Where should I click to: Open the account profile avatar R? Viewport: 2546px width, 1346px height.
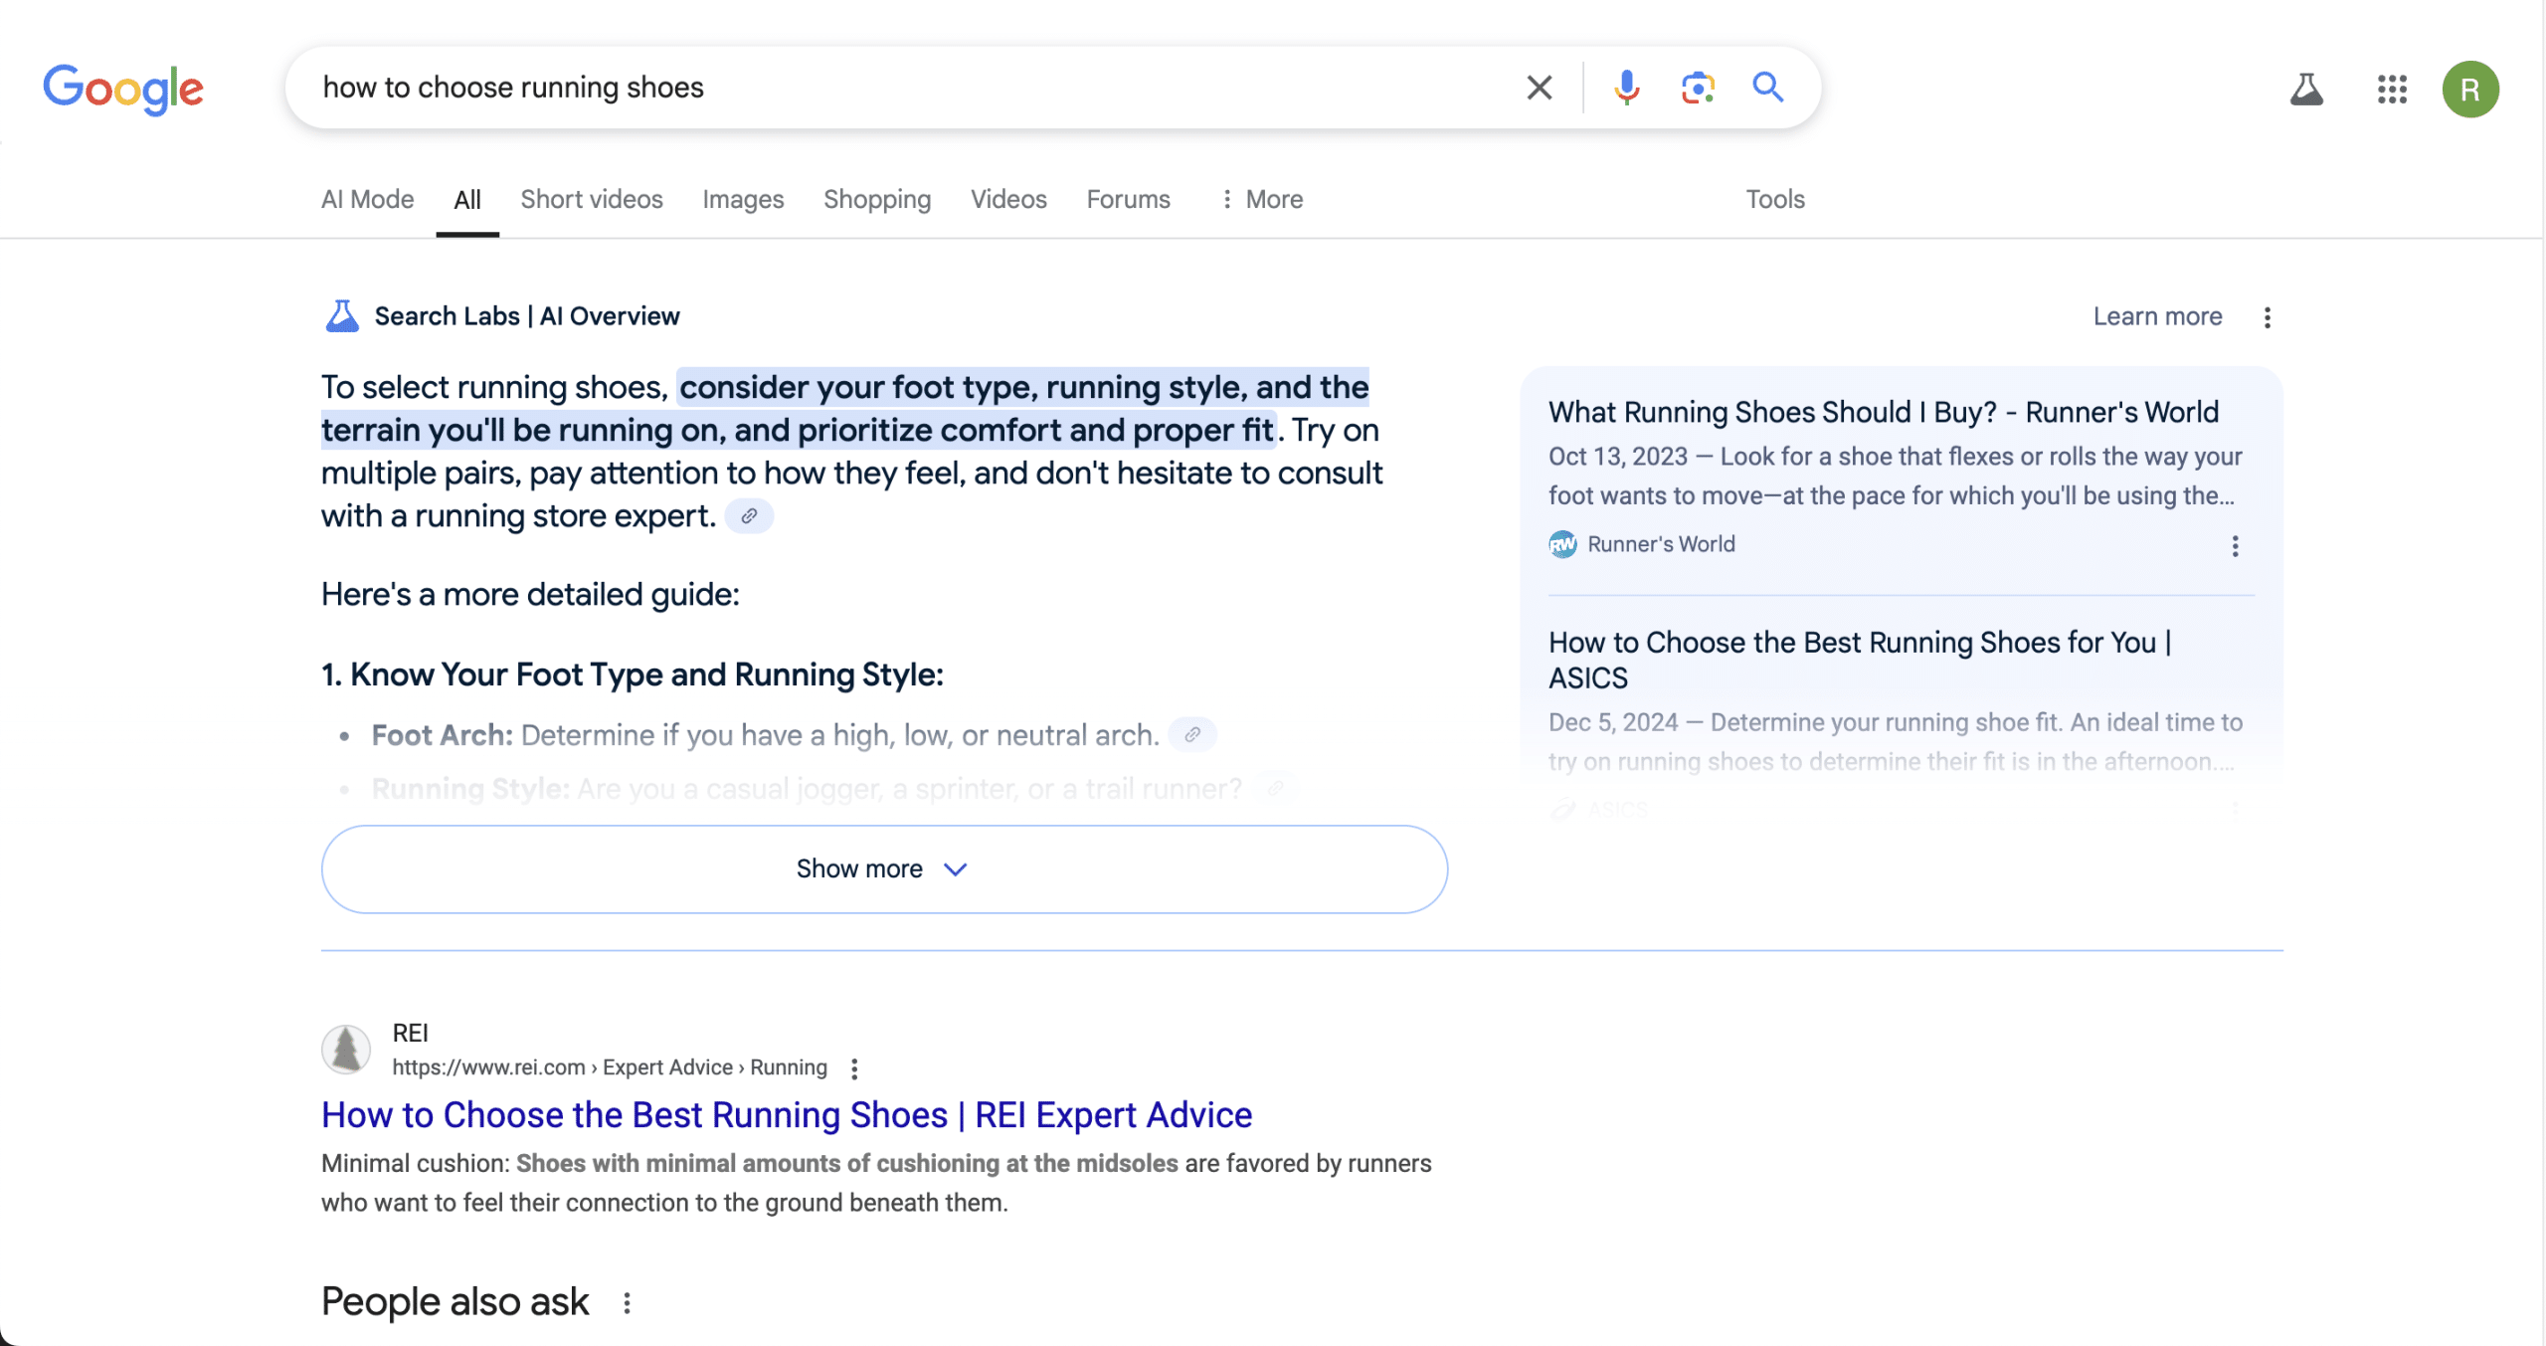coord(2469,90)
